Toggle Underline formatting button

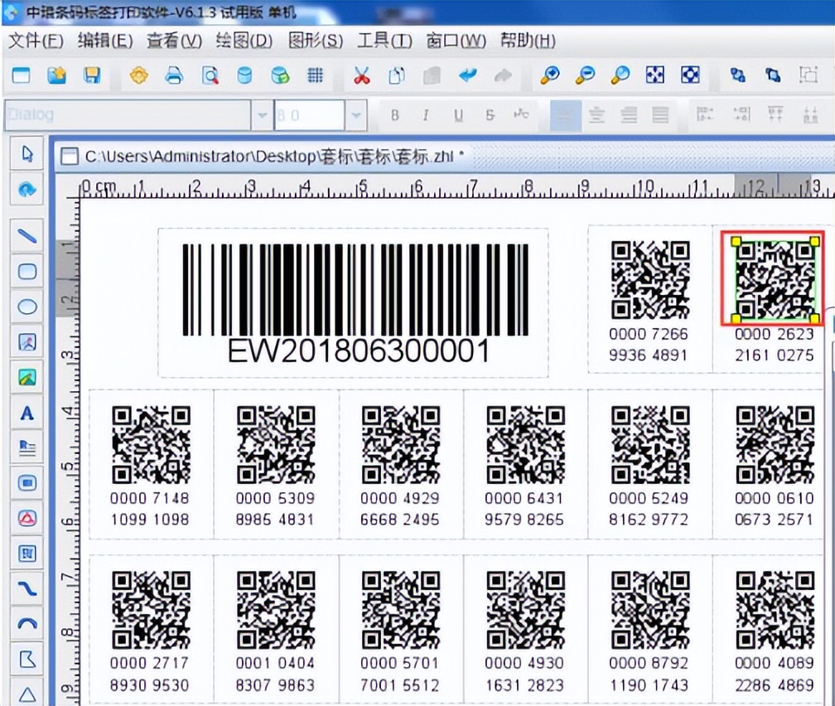point(458,114)
